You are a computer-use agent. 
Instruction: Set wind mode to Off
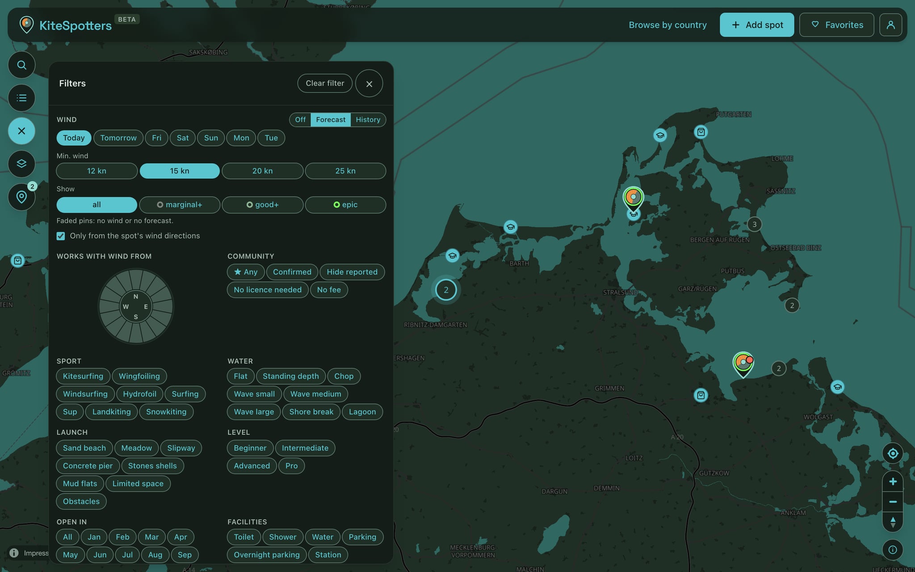tap(300, 120)
